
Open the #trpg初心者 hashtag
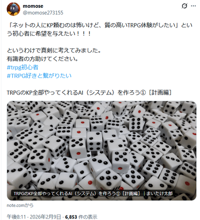click(x=22, y=68)
